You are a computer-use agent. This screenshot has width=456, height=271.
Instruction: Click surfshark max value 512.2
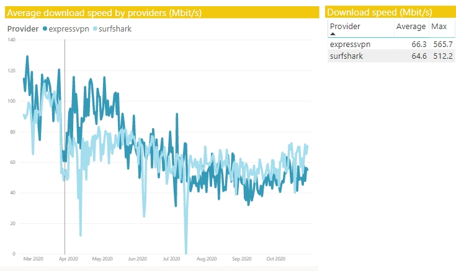click(x=443, y=56)
